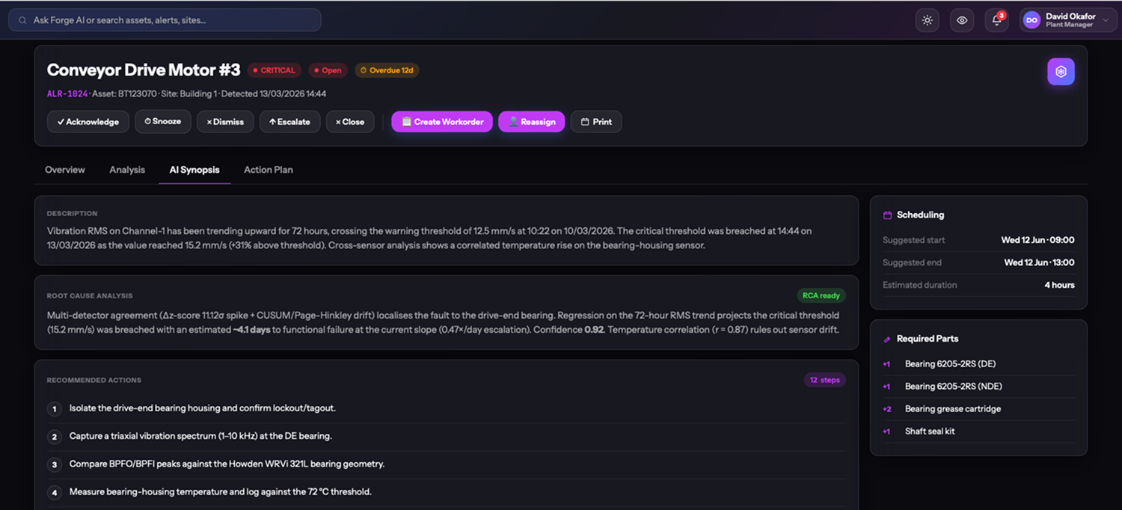Viewport: 1122px width, 510px height.
Task: Reassign the alert to another user
Action: coord(532,122)
